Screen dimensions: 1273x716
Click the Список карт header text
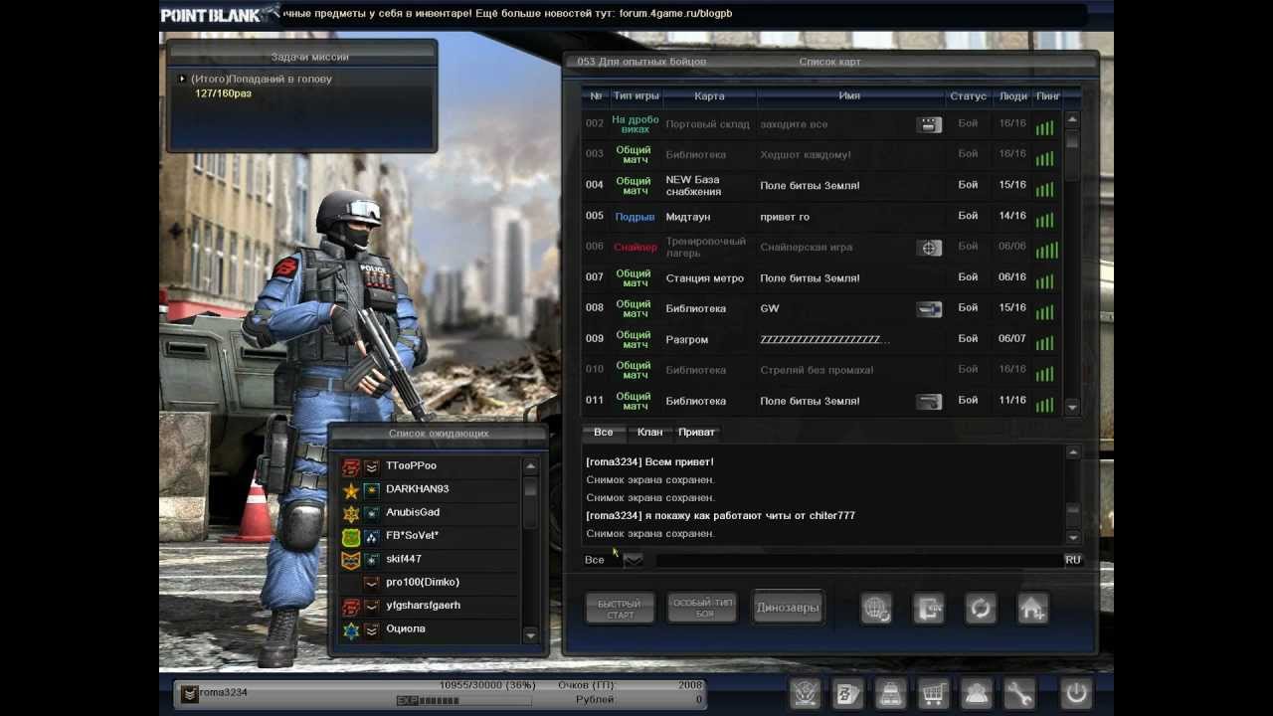pyautogui.click(x=829, y=62)
